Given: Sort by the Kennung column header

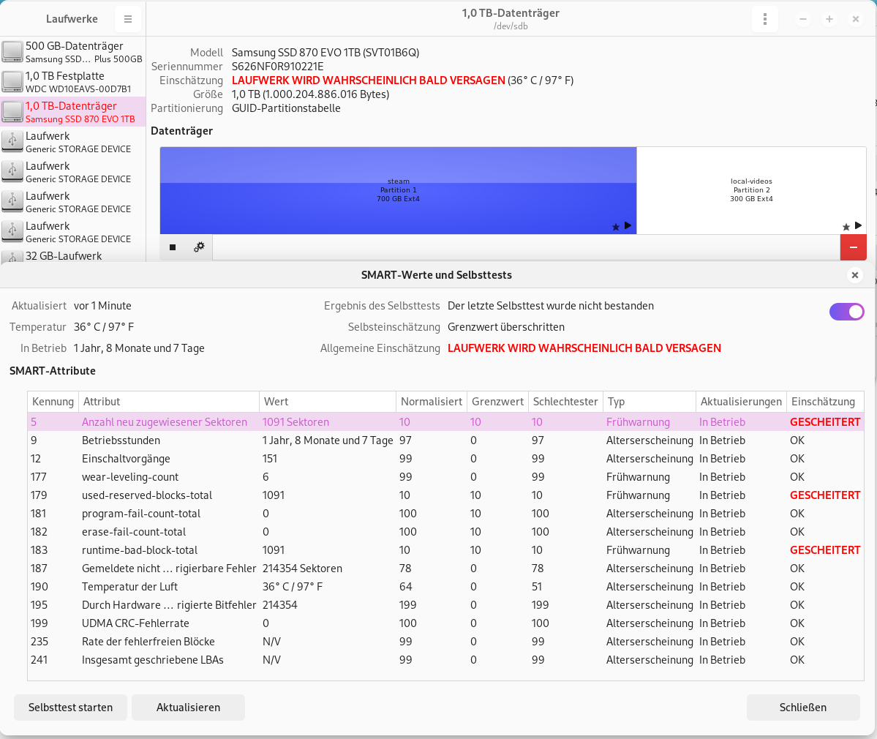Looking at the screenshot, I should click(x=53, y=402).
